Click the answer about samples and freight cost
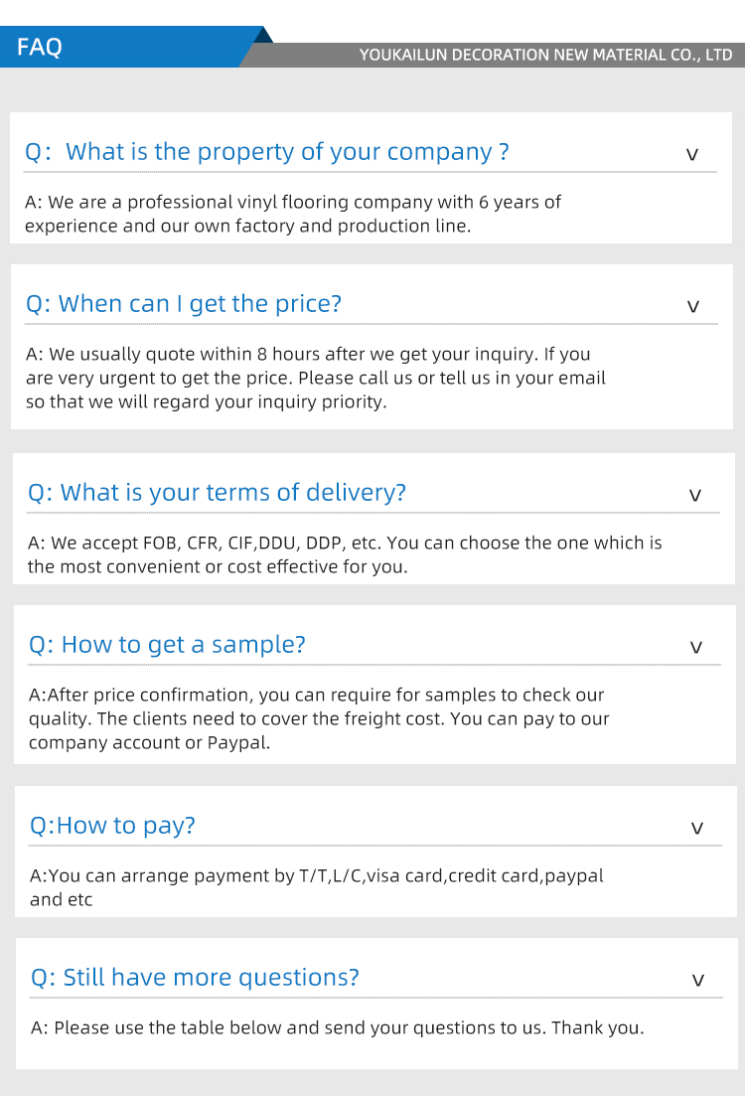The width and height of the screenshot is (745, 1096). (x=319, y=718)
